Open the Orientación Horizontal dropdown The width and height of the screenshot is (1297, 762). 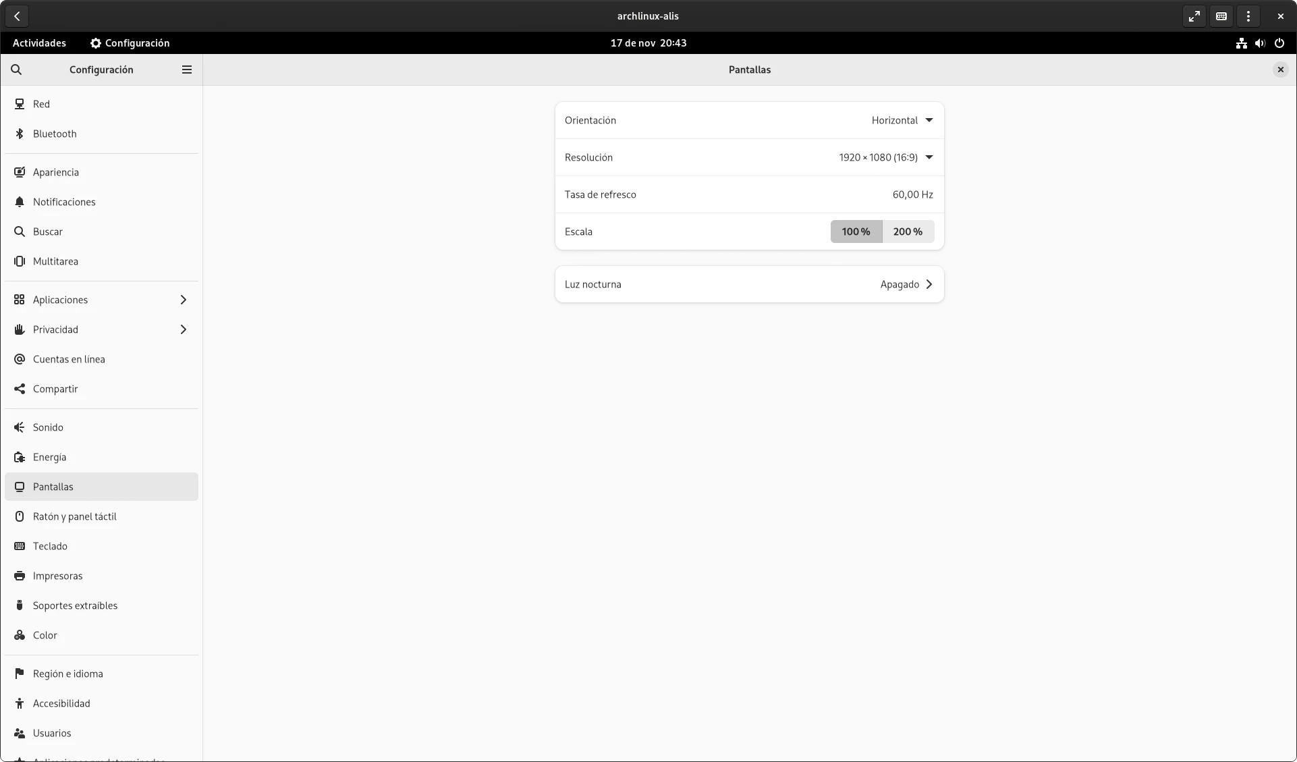pyautogui.click(x=902, y=120)
